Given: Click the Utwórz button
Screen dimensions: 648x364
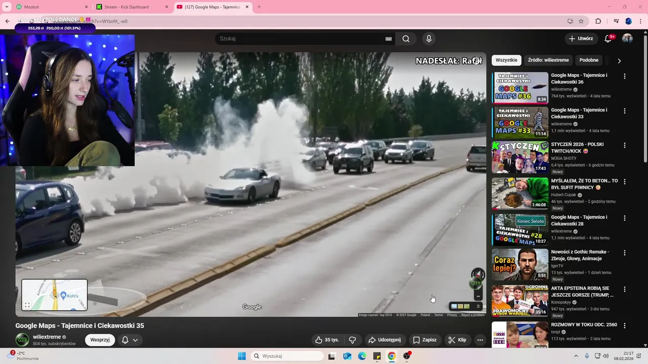Looking at the screenshot, I should tap(581, 38).
